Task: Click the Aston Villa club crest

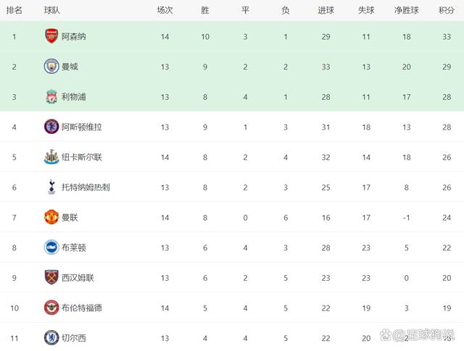Action: coord(51,127)
